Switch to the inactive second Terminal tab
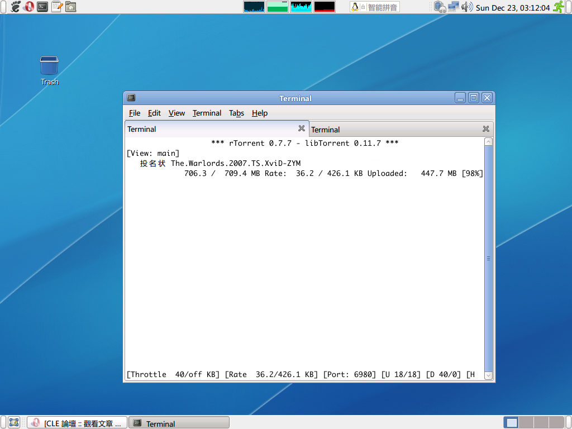Image resolution: width=572 pixels, height=429 pixels. (x=401, y=130)
